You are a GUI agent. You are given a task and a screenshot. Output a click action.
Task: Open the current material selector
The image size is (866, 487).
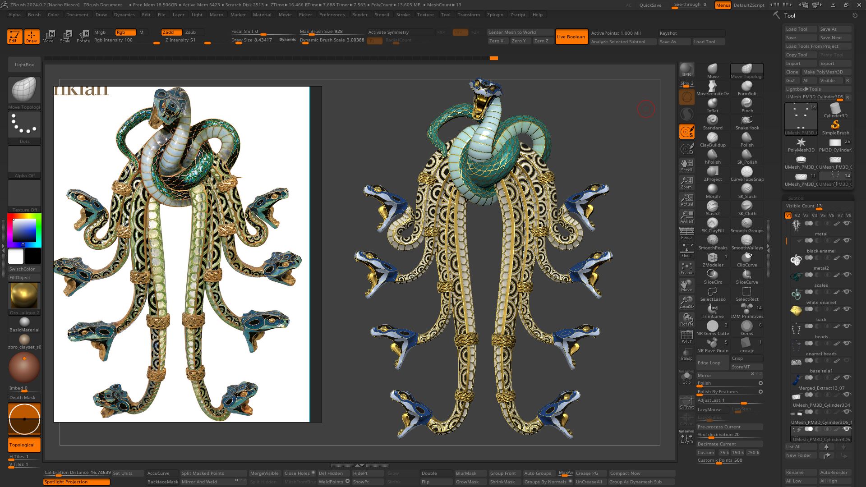click(24, 296)
